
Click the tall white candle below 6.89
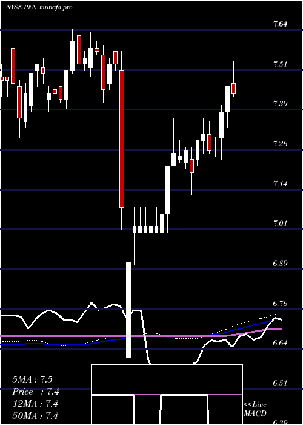tap(128, 310)
